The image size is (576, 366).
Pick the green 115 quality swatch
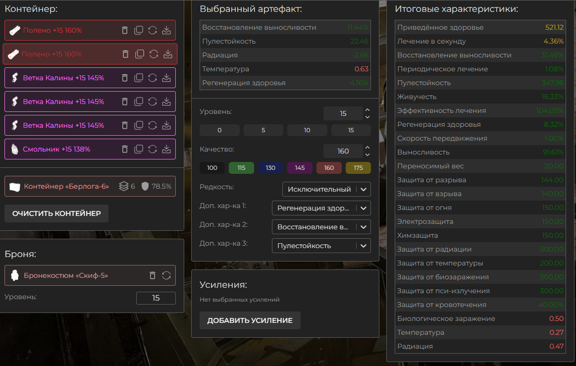pyautogui.click(x=241, y=168)
